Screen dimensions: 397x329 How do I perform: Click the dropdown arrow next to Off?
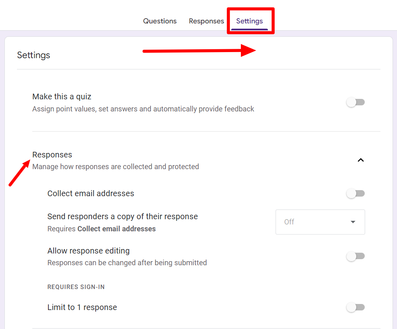353,222
